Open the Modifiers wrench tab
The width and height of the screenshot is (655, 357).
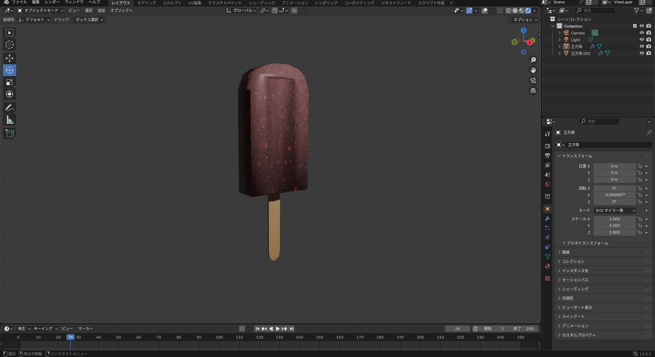pos(547,218)
